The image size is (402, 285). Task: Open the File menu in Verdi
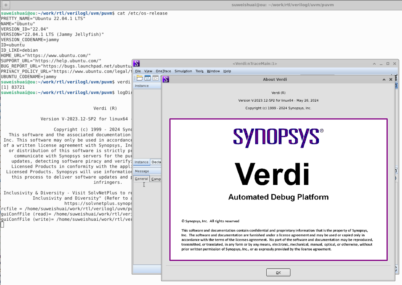coord(138,71)
